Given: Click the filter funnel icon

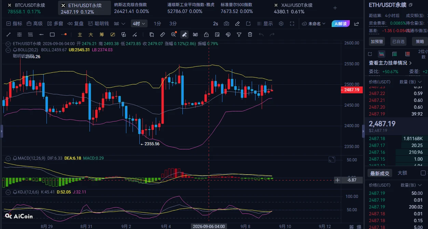Looking at the screenshot, I should [x=239, y=35].
